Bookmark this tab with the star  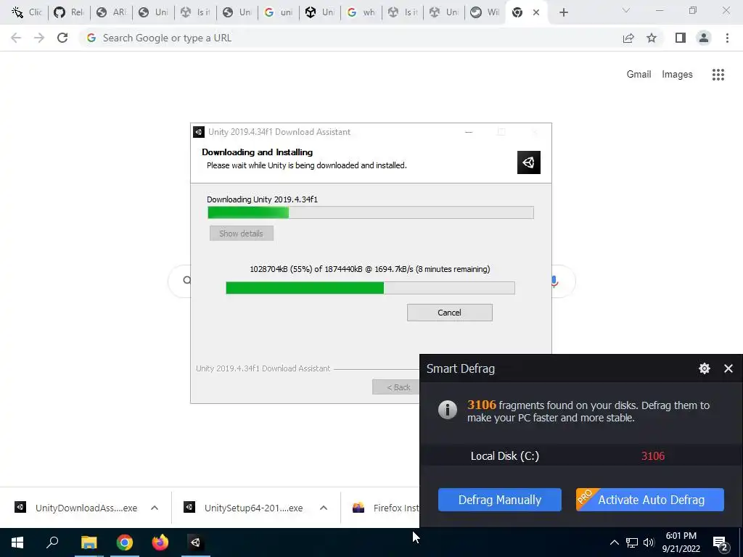click(x=652, y=38)
